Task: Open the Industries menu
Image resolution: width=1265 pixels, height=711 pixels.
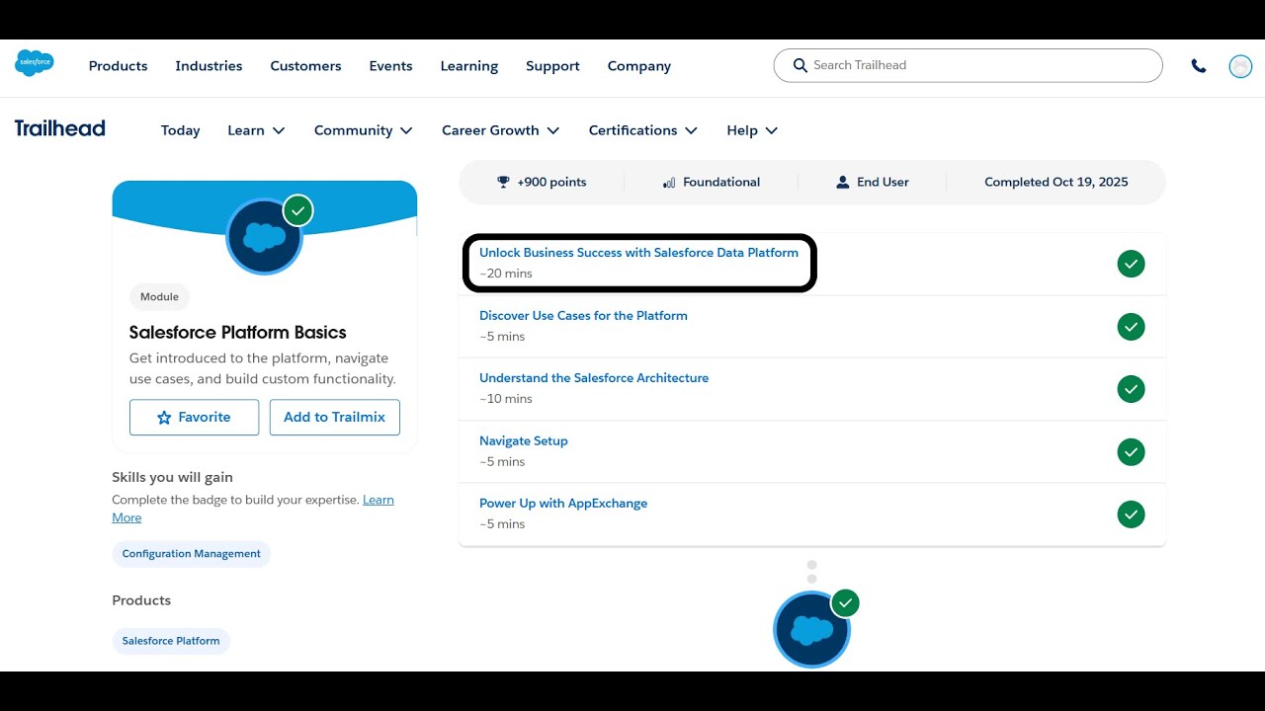Action: click(209, 66)
